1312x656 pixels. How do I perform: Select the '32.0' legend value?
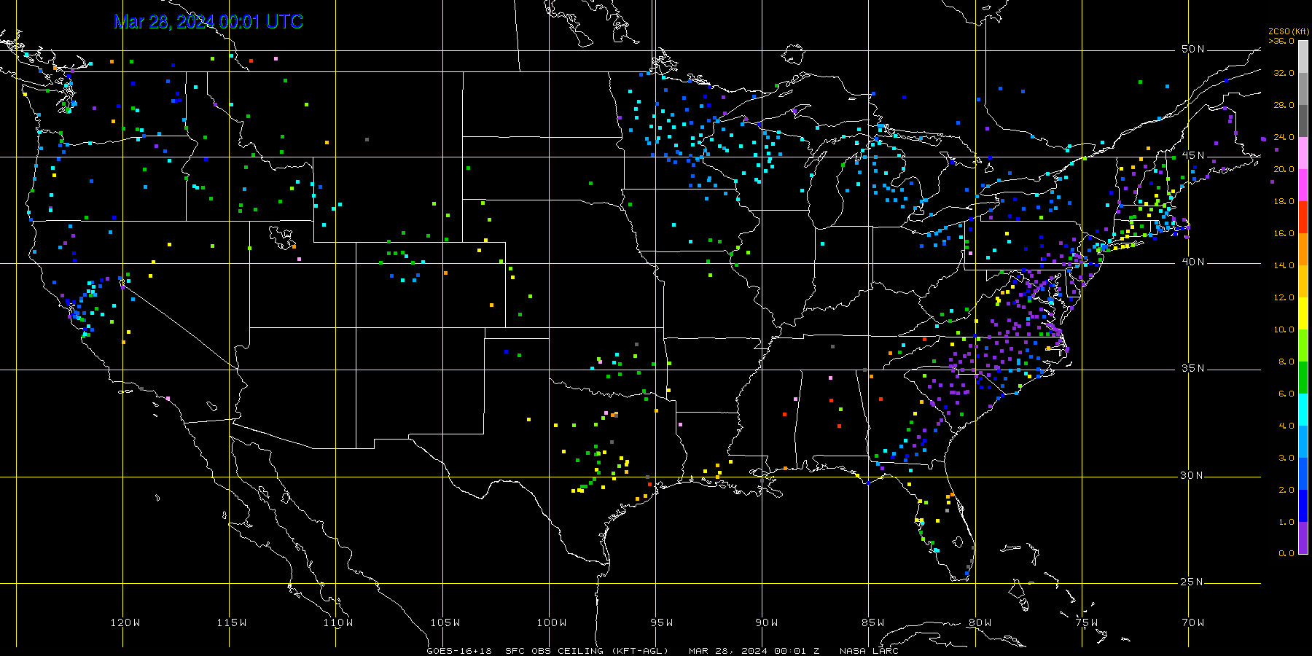1284,73
